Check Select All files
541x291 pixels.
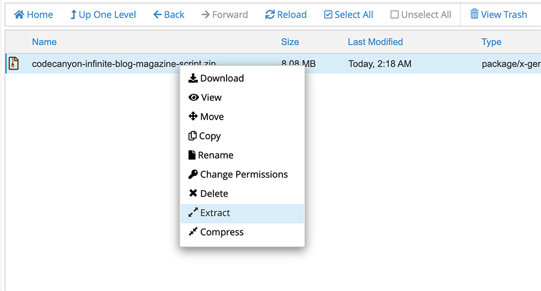coord(348,14)
